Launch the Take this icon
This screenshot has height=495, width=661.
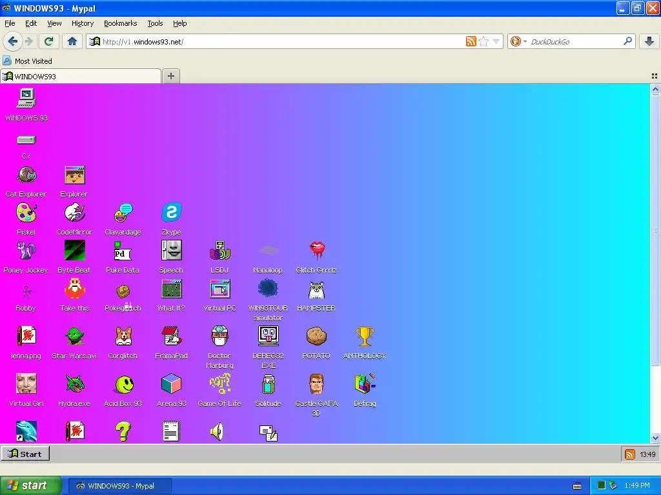coord(74,295)
